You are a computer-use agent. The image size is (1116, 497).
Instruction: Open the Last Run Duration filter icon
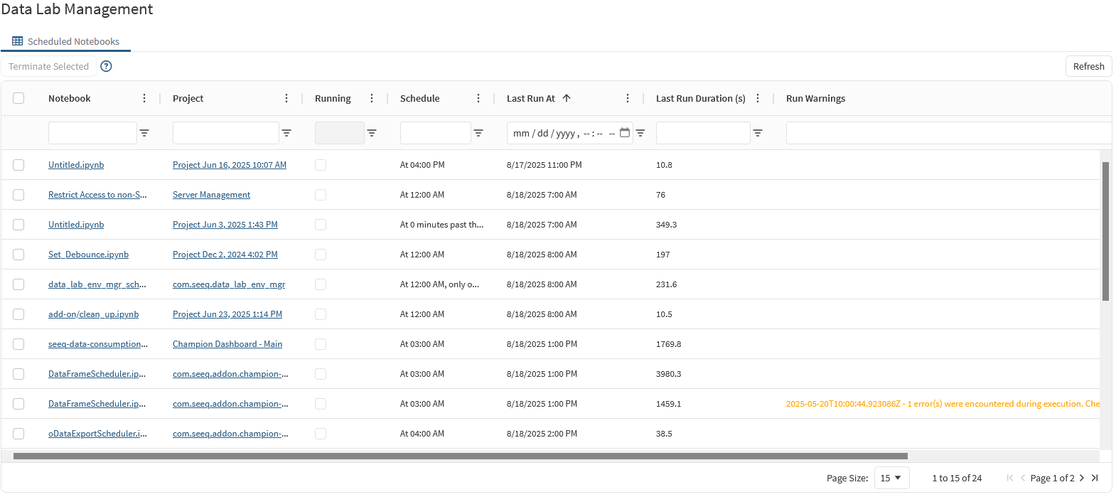click(x=758, y=133)
